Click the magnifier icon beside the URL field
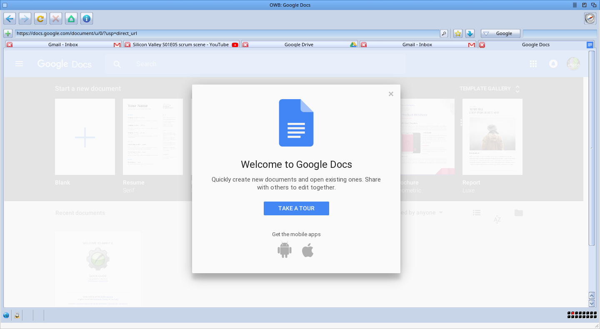The width and height of the screenshot is (600, 329). click(444, 33)
